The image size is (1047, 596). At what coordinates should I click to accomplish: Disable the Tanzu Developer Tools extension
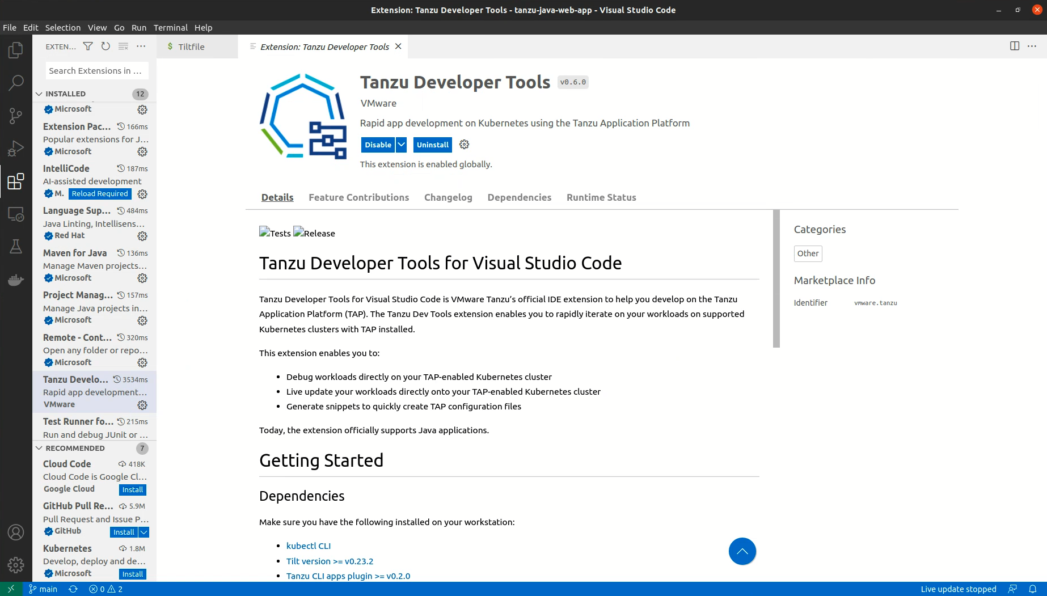378,145
